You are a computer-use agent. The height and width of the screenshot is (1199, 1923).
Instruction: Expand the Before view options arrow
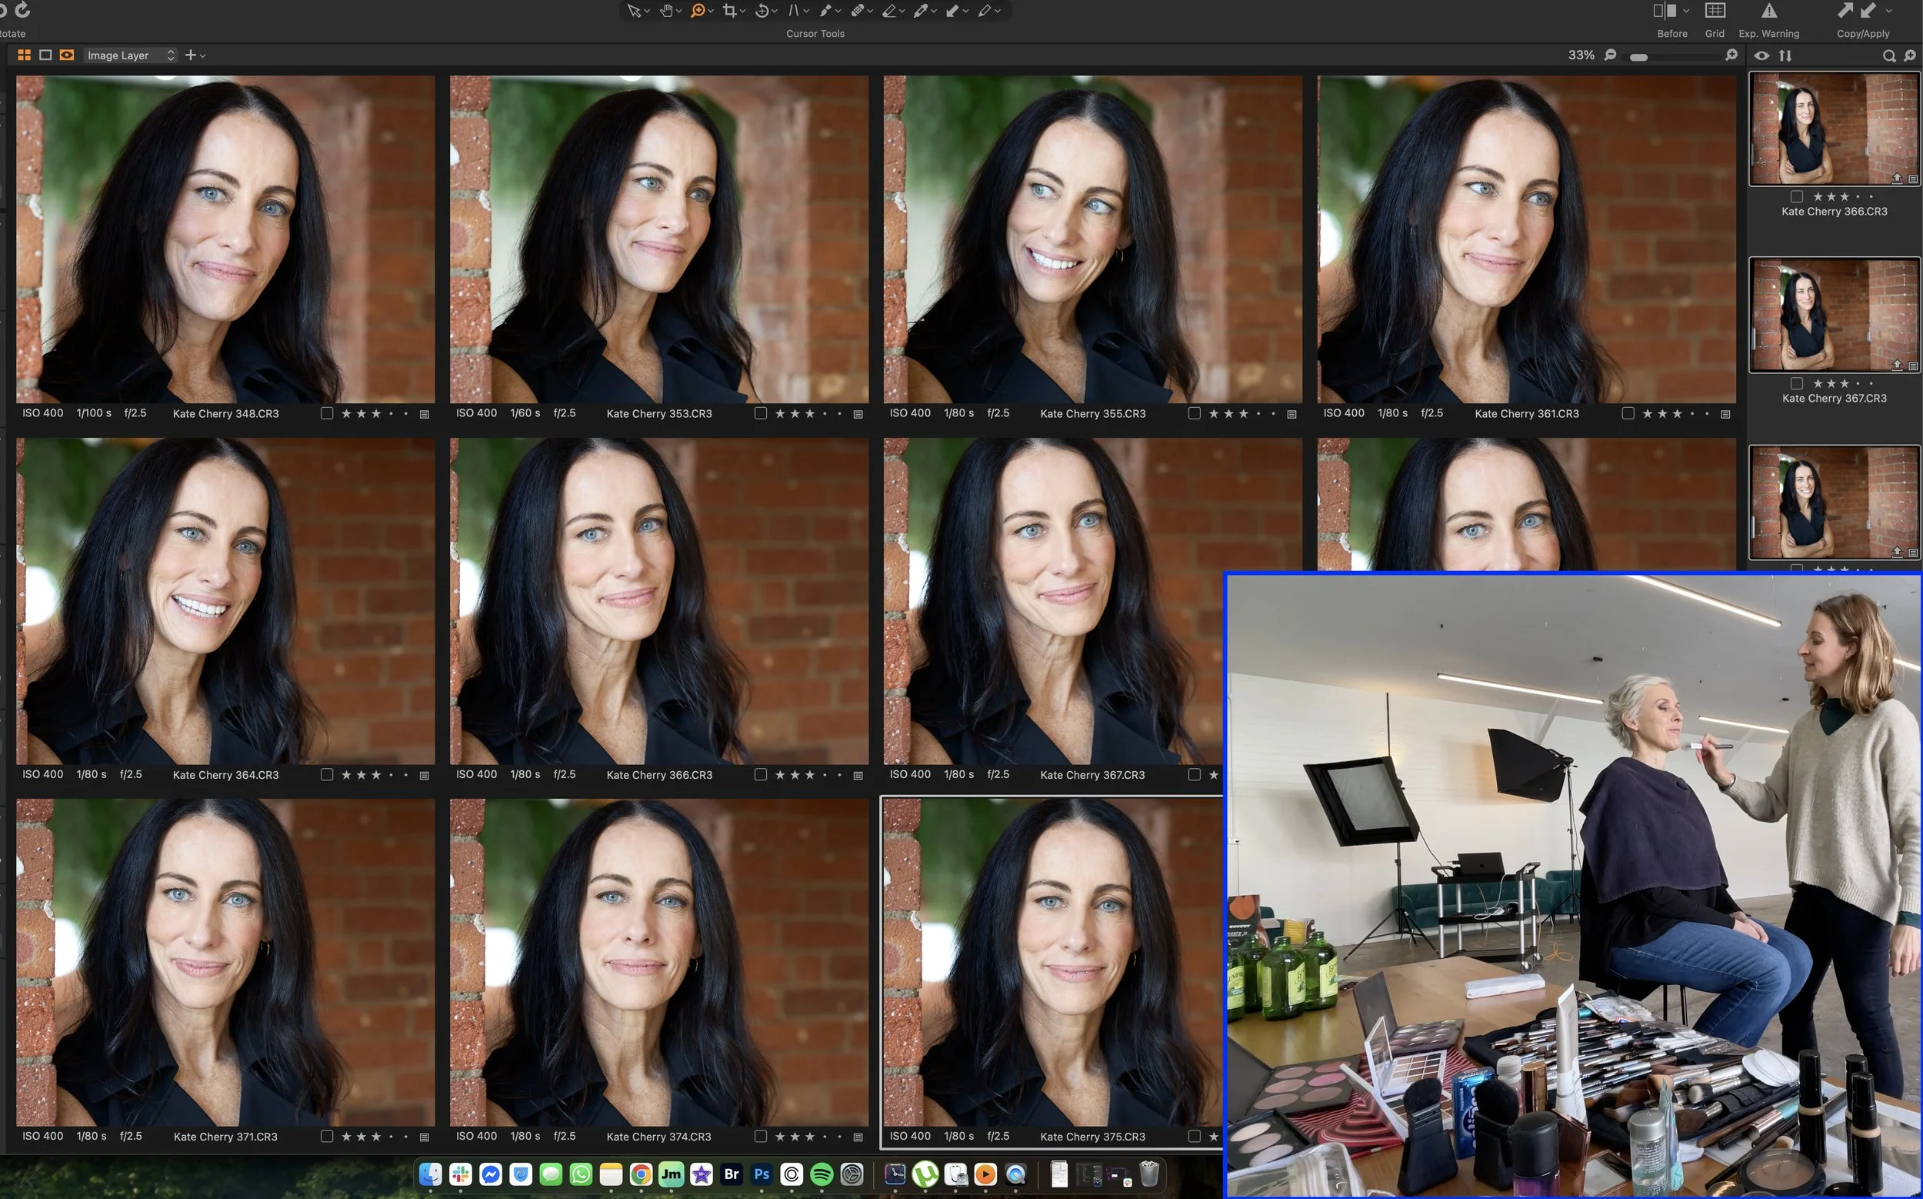[x=1685, y=11]
